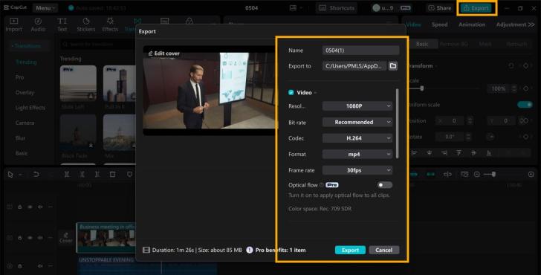This screenshot has width=541, height=275.
Task: Click the layout icon next to project title
Action: pos(293,7)
